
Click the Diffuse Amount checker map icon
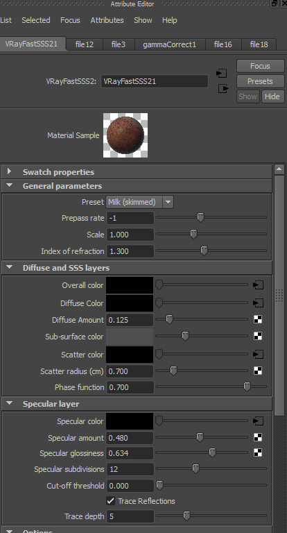click(258, 319)
